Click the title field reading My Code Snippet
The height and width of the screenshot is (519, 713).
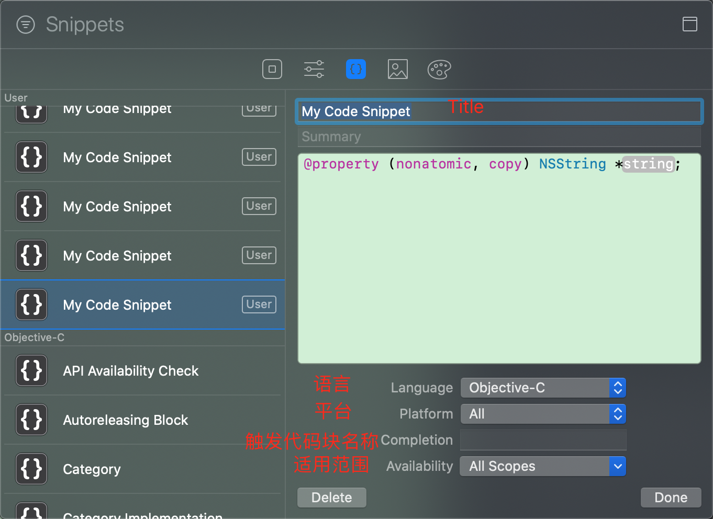point(499,111)
